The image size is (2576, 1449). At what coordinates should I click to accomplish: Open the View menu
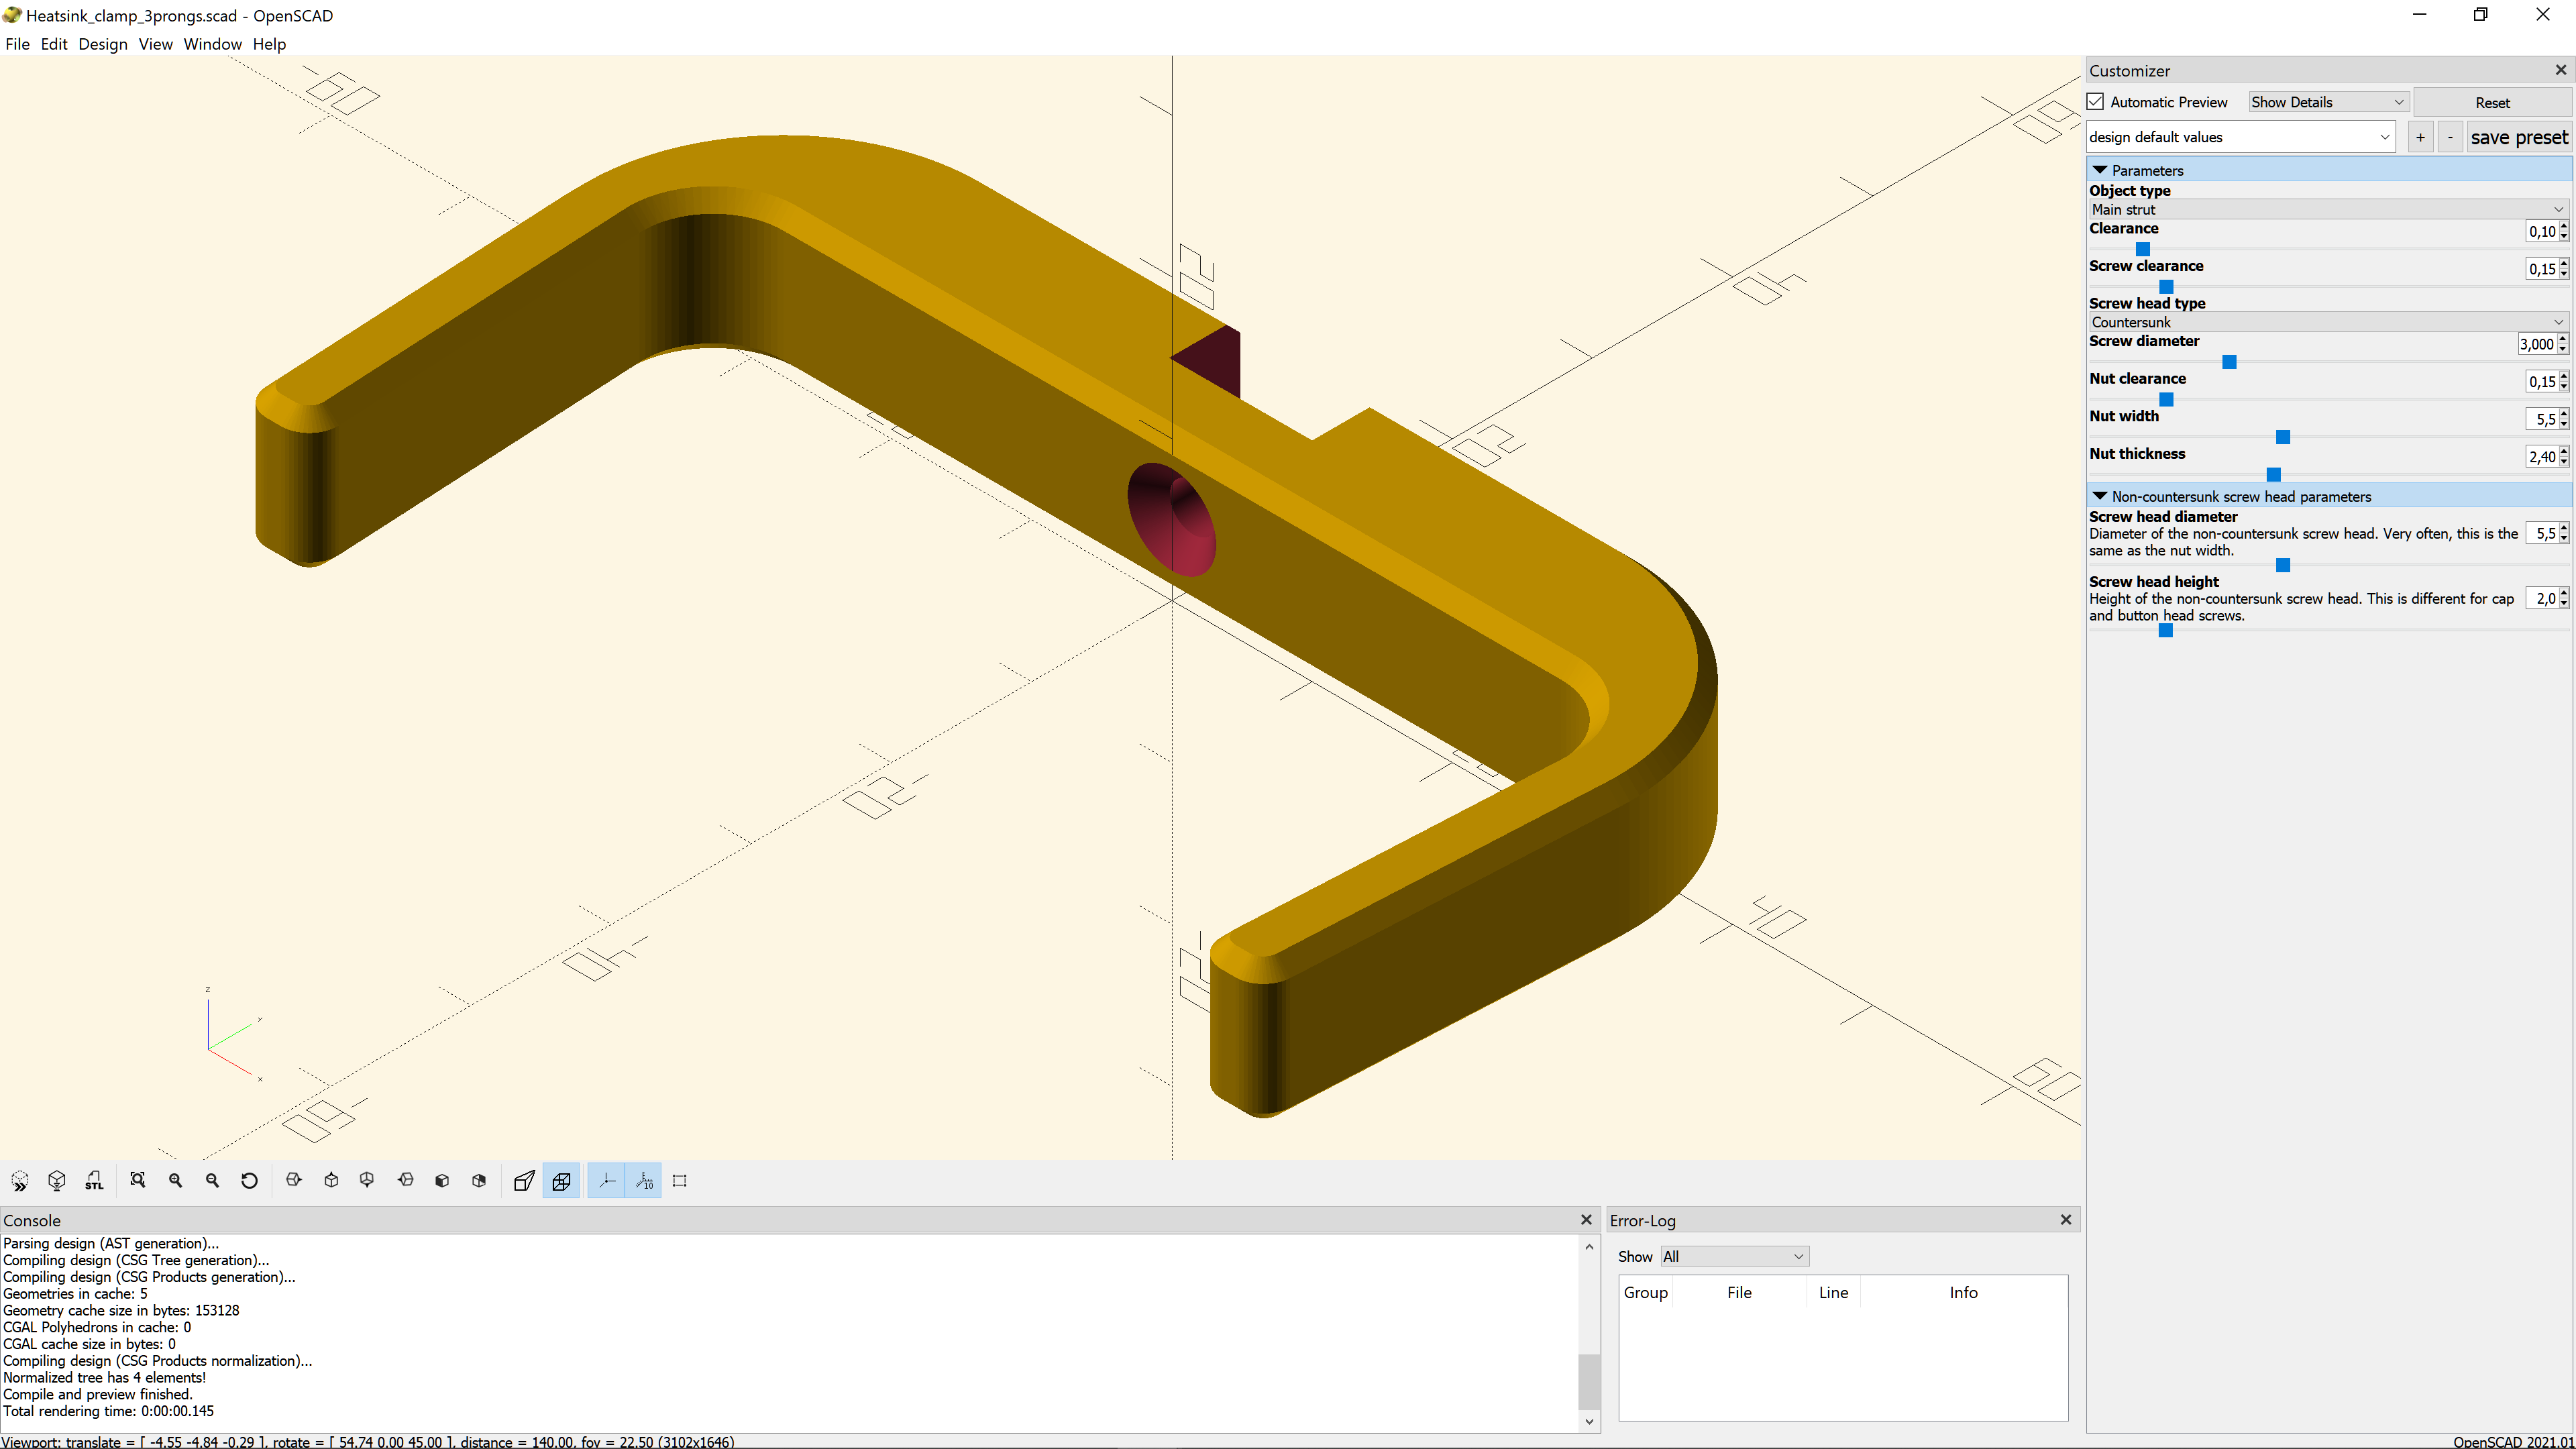click(x=156, y=44)
